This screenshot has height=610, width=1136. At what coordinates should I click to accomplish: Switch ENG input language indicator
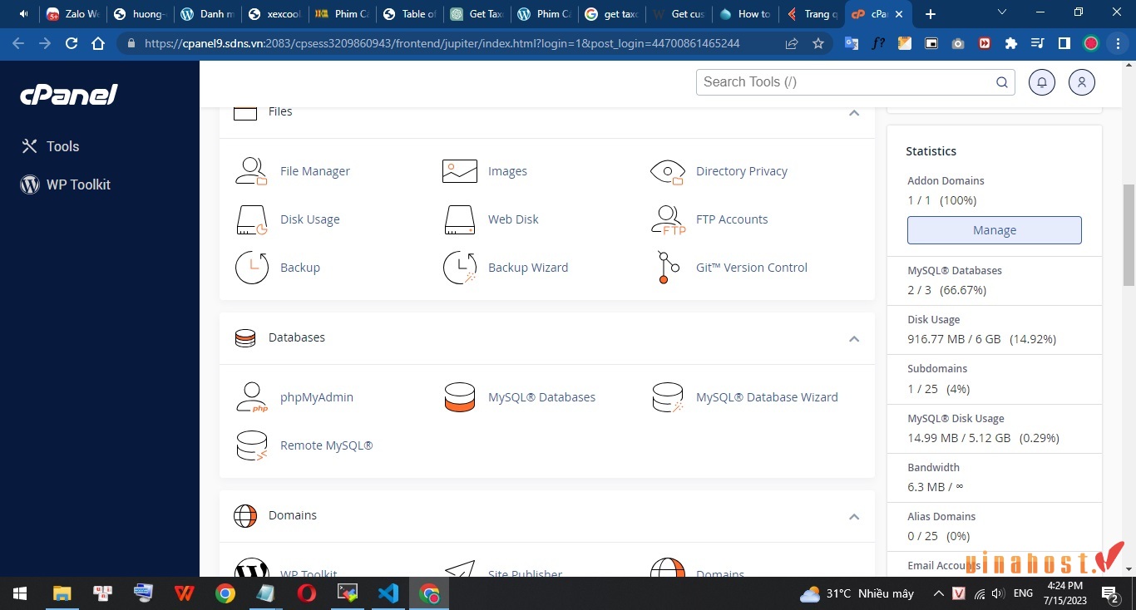pyautogui.click(x=1024, y=593)
